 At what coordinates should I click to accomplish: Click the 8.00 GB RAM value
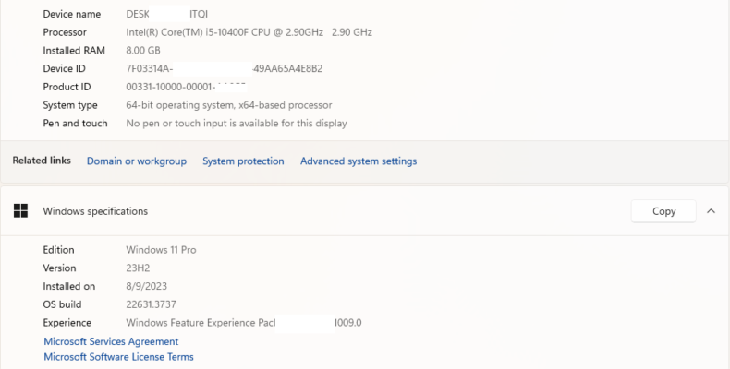pos(143,51)
